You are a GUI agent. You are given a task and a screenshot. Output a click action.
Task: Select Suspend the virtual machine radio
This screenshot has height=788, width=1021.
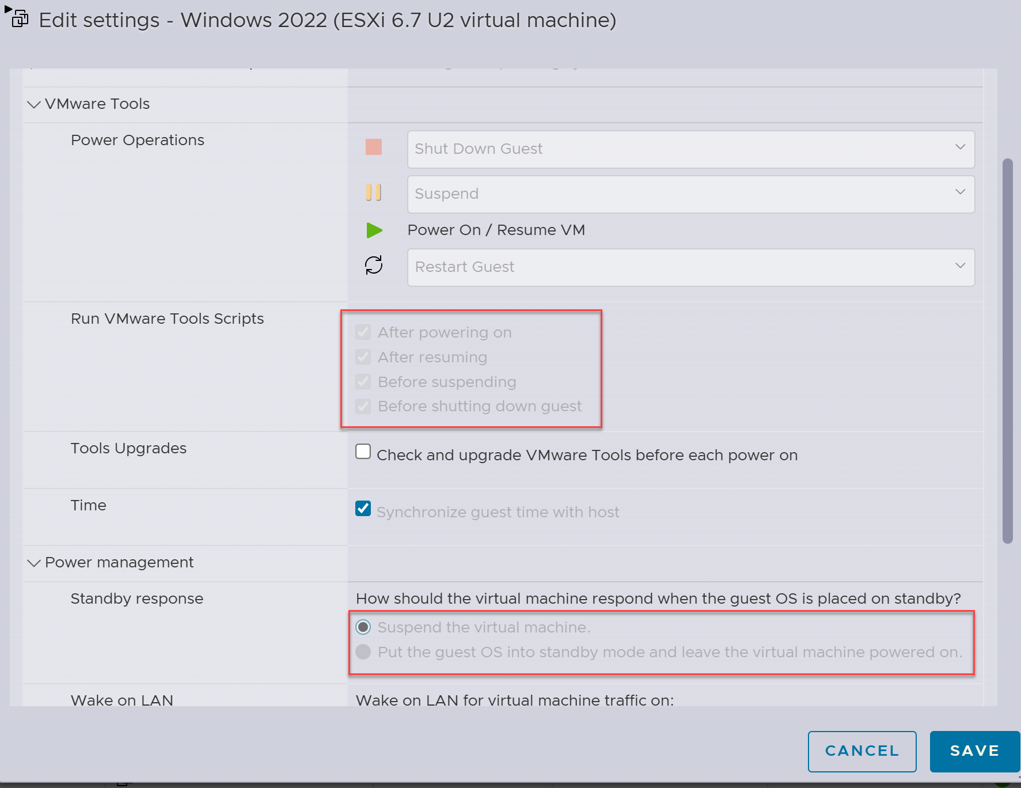[363, 627]
